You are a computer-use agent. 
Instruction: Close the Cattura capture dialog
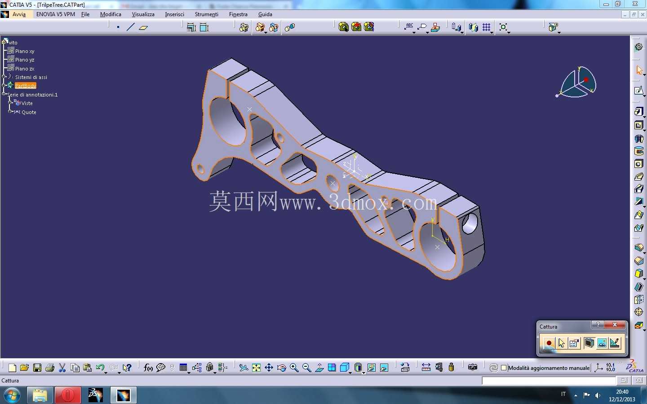(x=615, y=325)
